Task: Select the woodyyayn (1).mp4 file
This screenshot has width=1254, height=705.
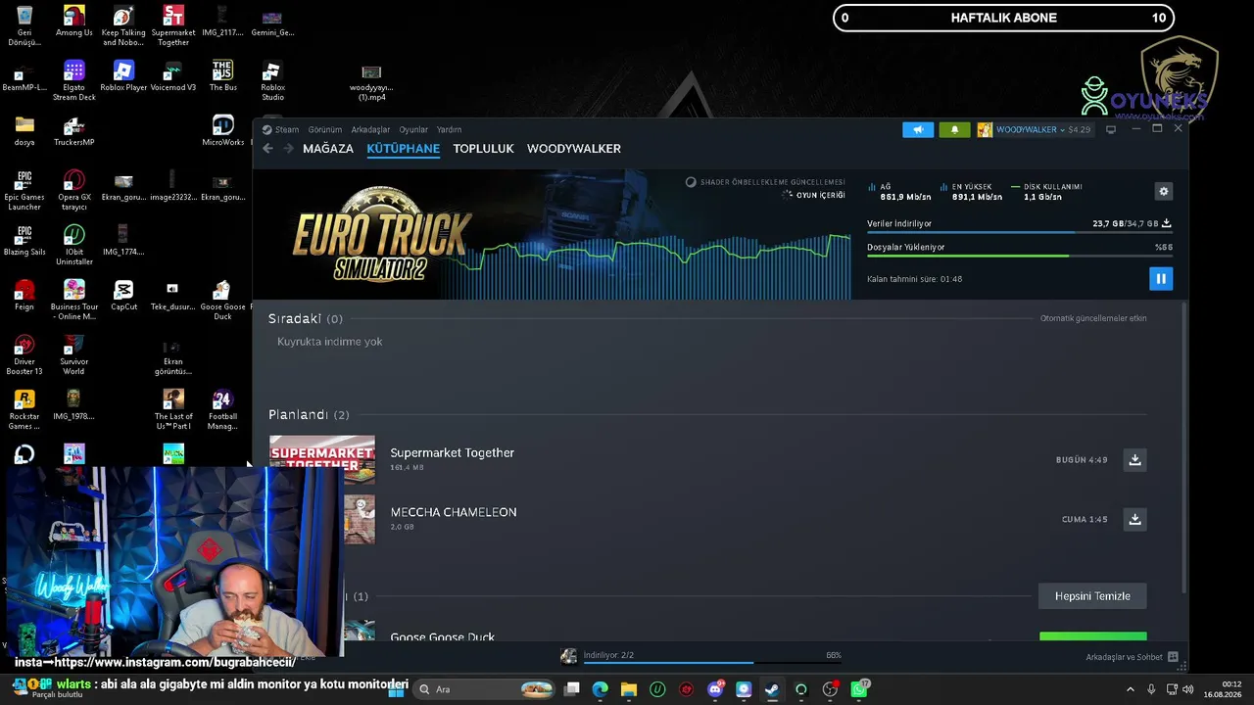Action: point(371,82)
